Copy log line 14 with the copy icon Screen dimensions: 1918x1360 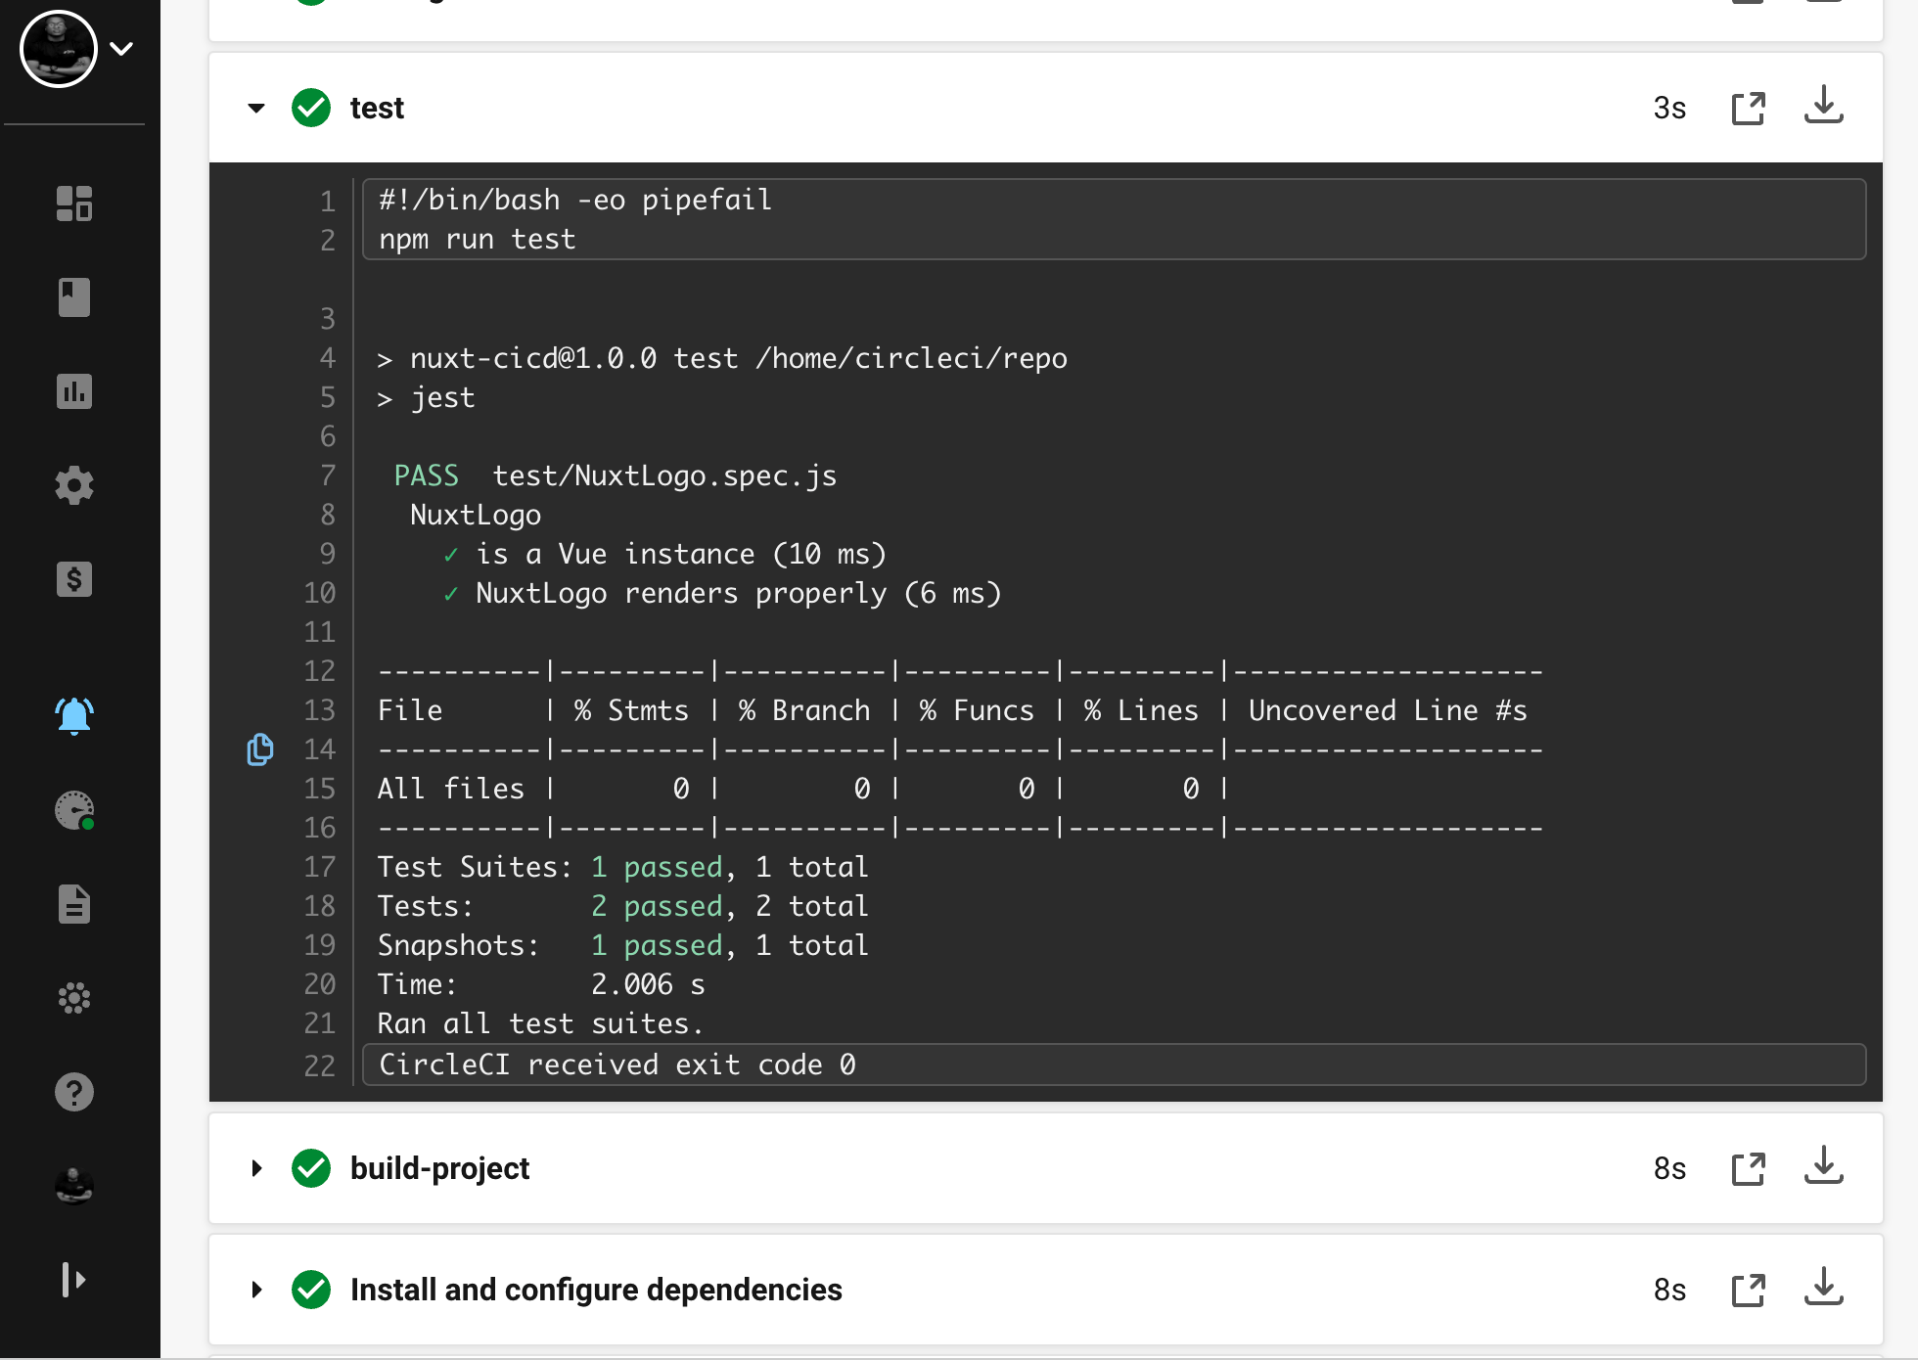point(259,749)
